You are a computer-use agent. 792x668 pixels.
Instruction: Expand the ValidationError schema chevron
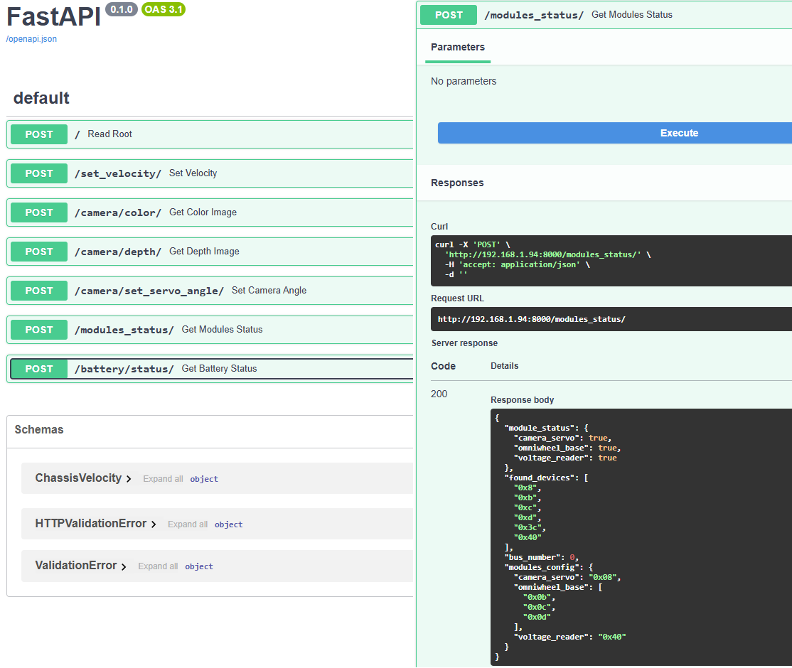click(x=124, y=566)
